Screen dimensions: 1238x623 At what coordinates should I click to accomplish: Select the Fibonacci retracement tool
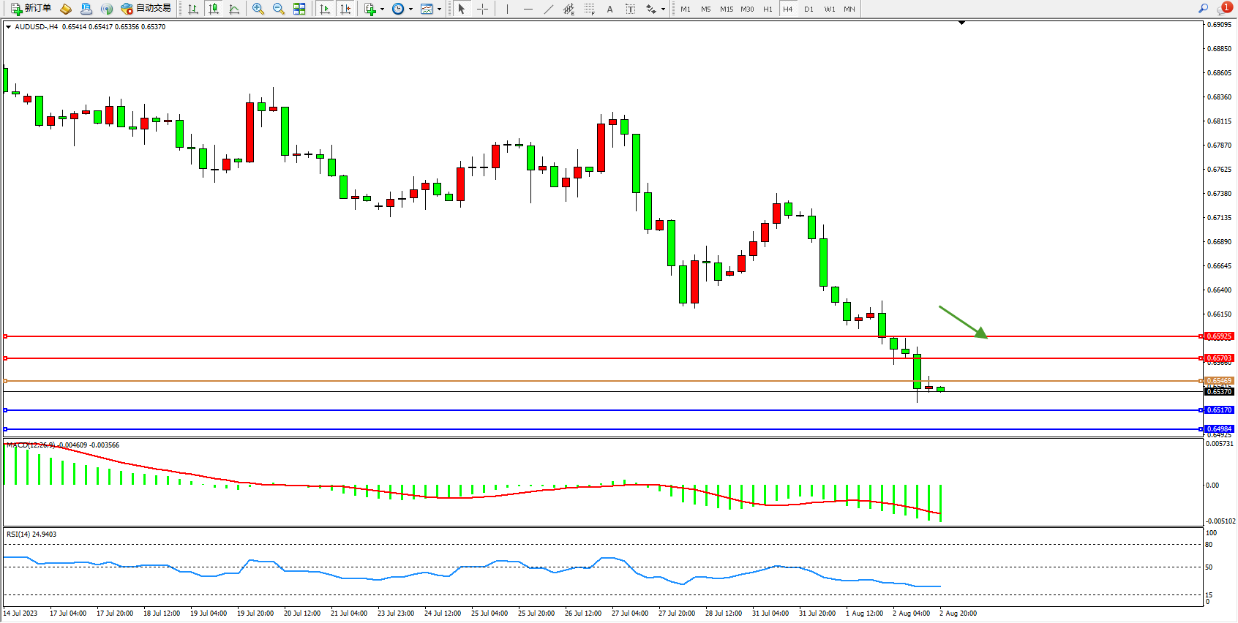(x=589, y=9)
